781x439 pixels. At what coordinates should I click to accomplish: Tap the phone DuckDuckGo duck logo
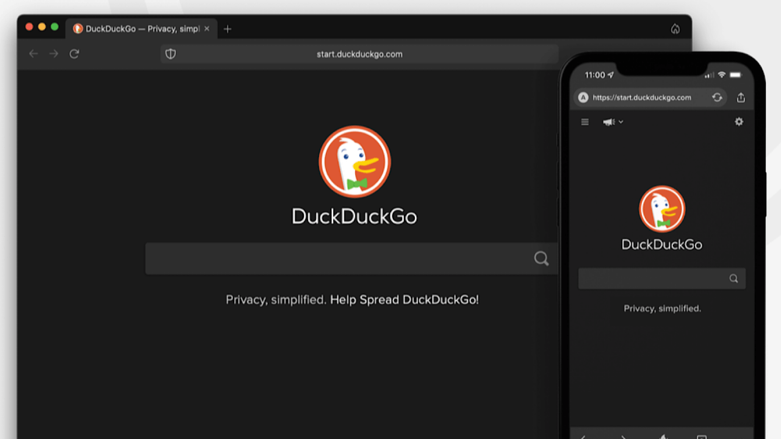662,209
